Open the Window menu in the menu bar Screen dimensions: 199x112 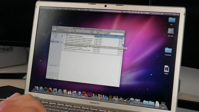point(82,10)
